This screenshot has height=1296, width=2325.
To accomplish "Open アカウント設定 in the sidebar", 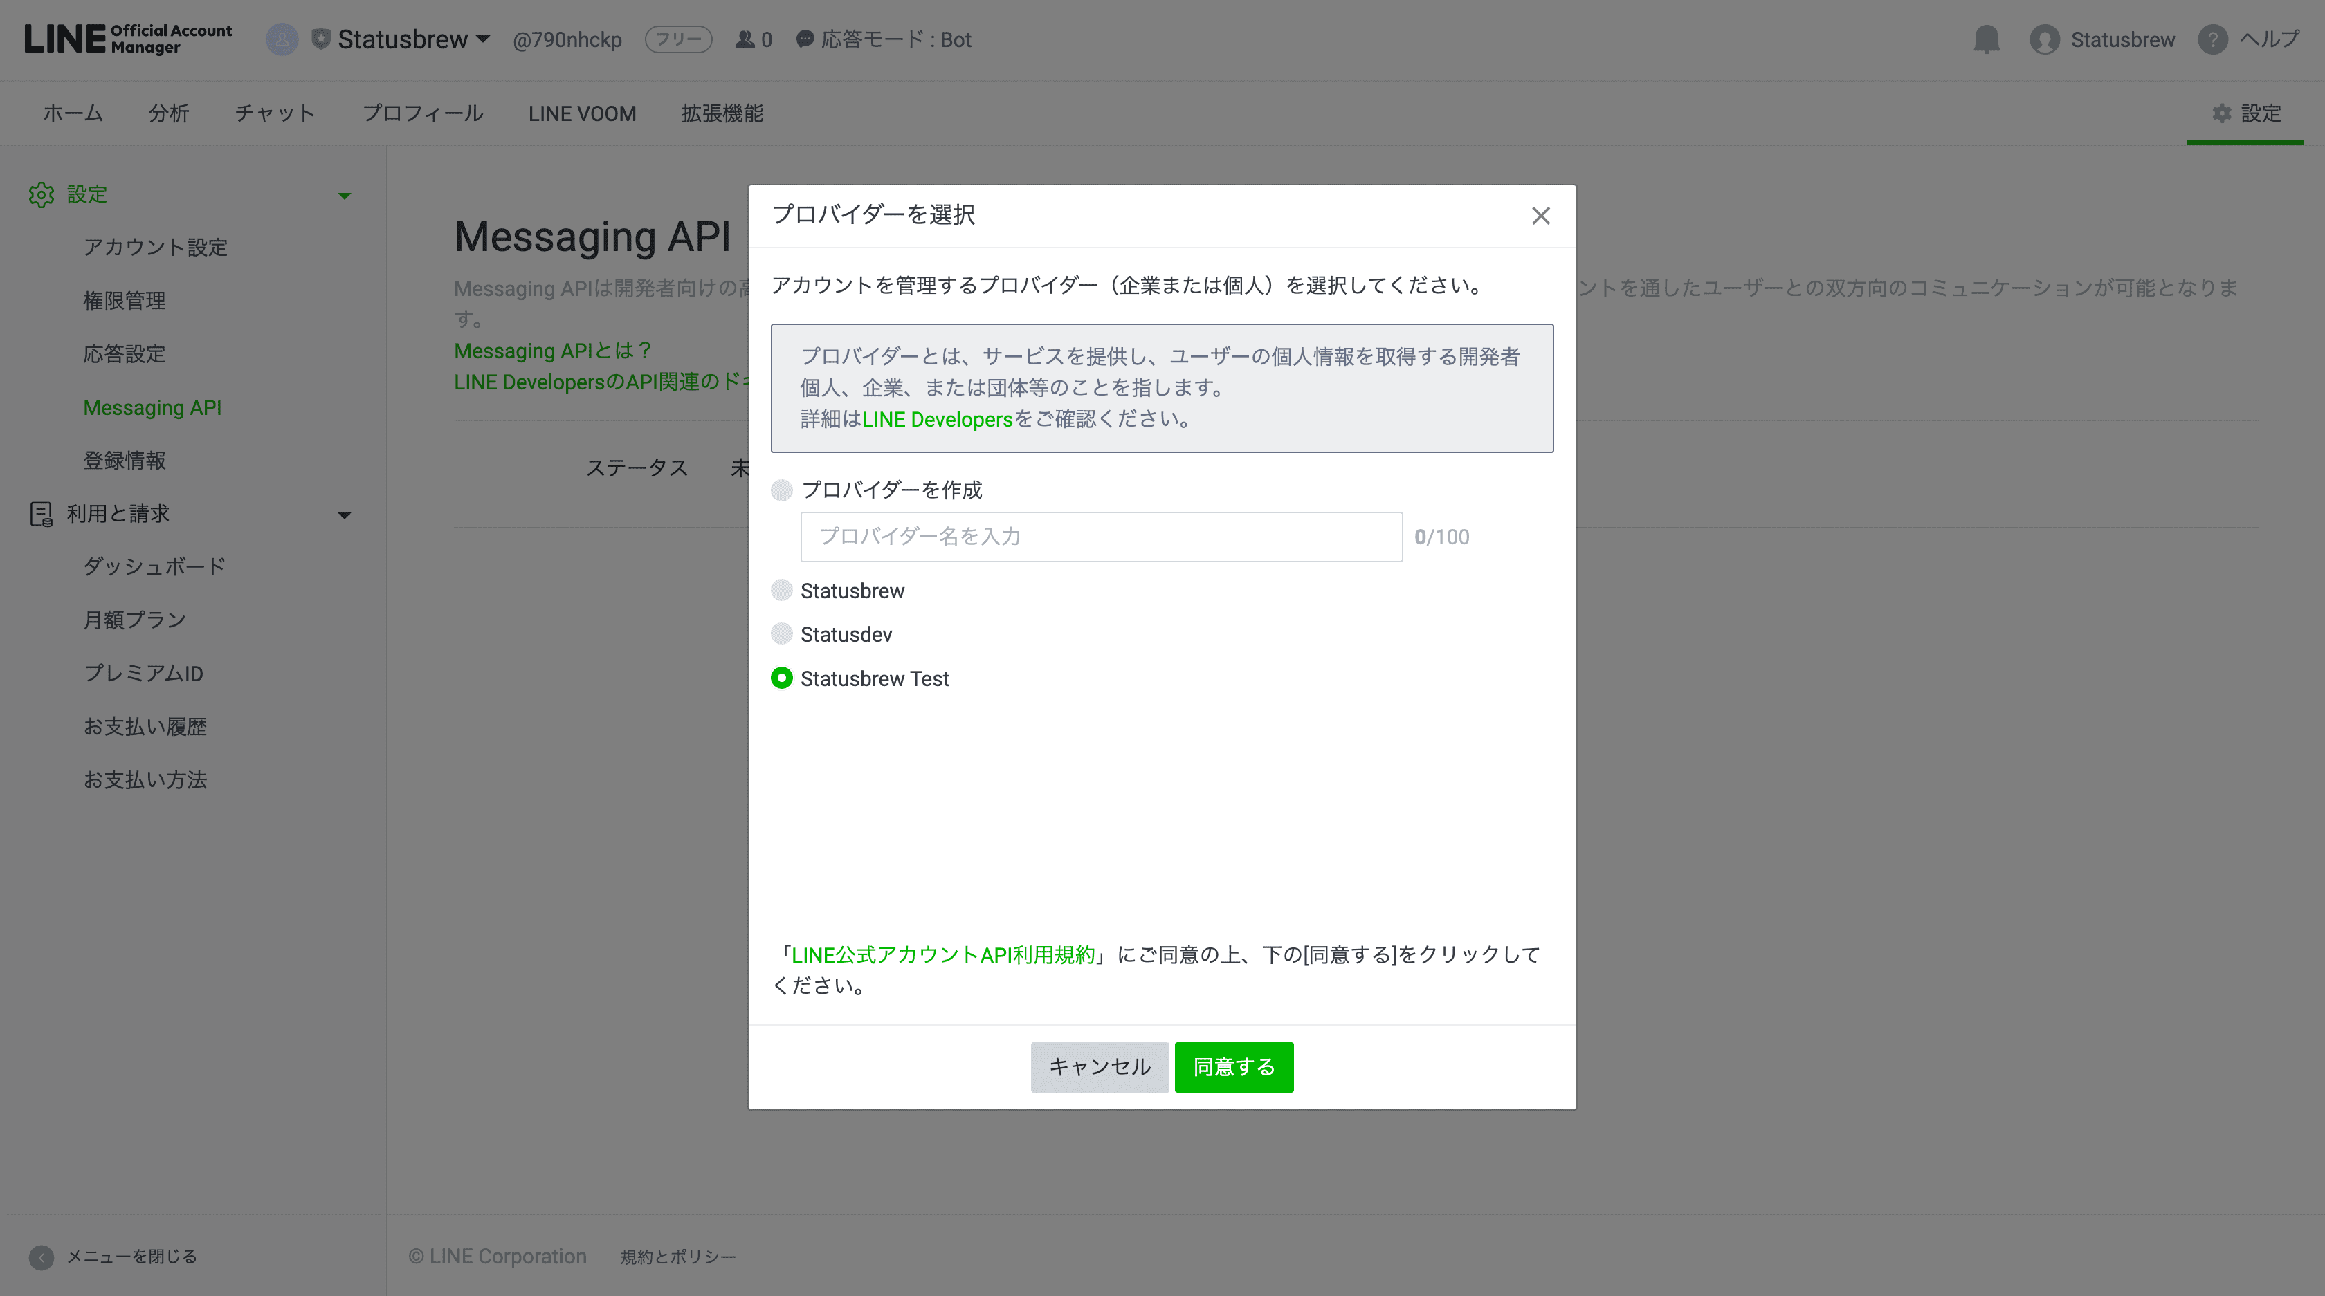I will point(155,247).
